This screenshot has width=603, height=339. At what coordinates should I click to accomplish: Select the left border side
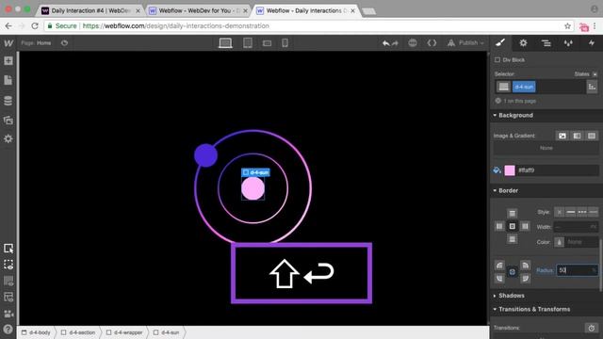(499, 226)
